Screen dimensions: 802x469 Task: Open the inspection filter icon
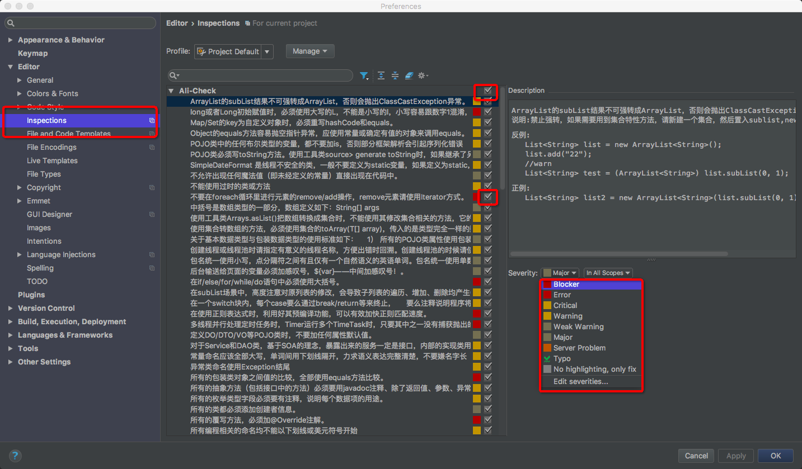[x=364, y=75]
